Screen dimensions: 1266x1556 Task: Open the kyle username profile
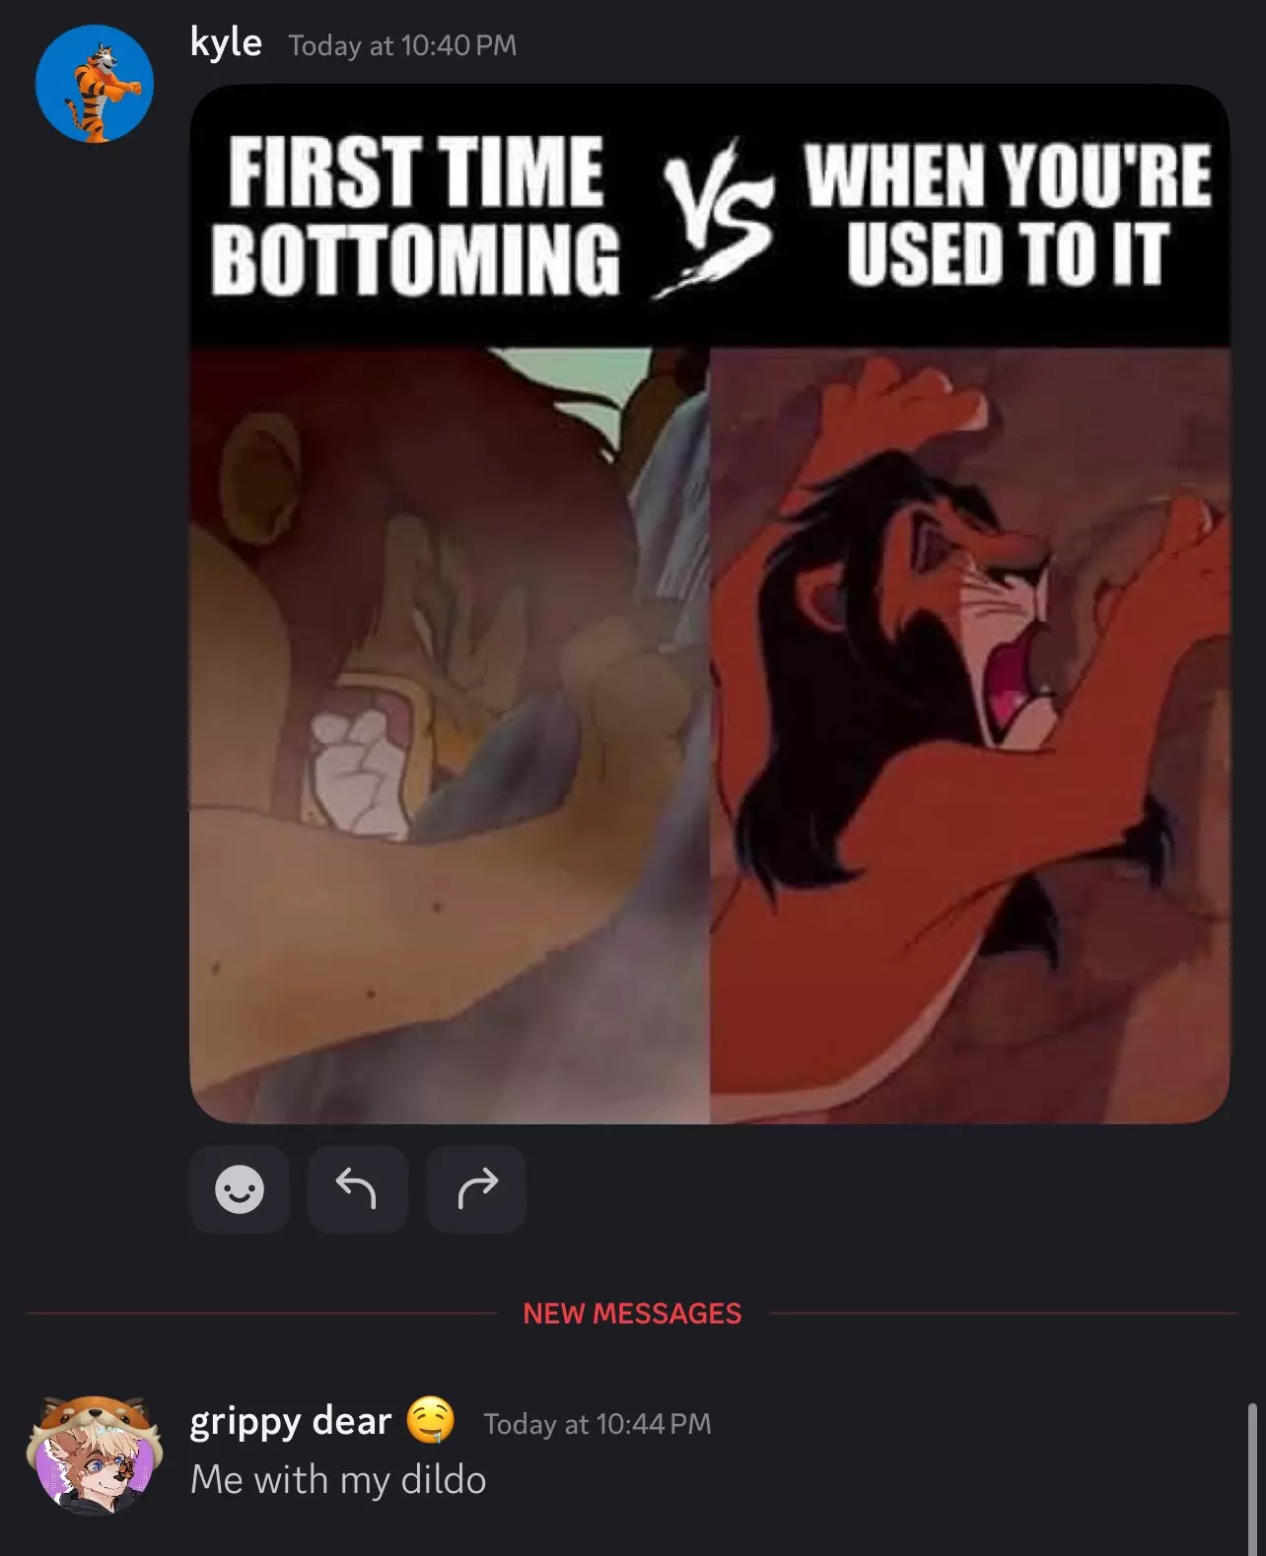pos(226,43)
